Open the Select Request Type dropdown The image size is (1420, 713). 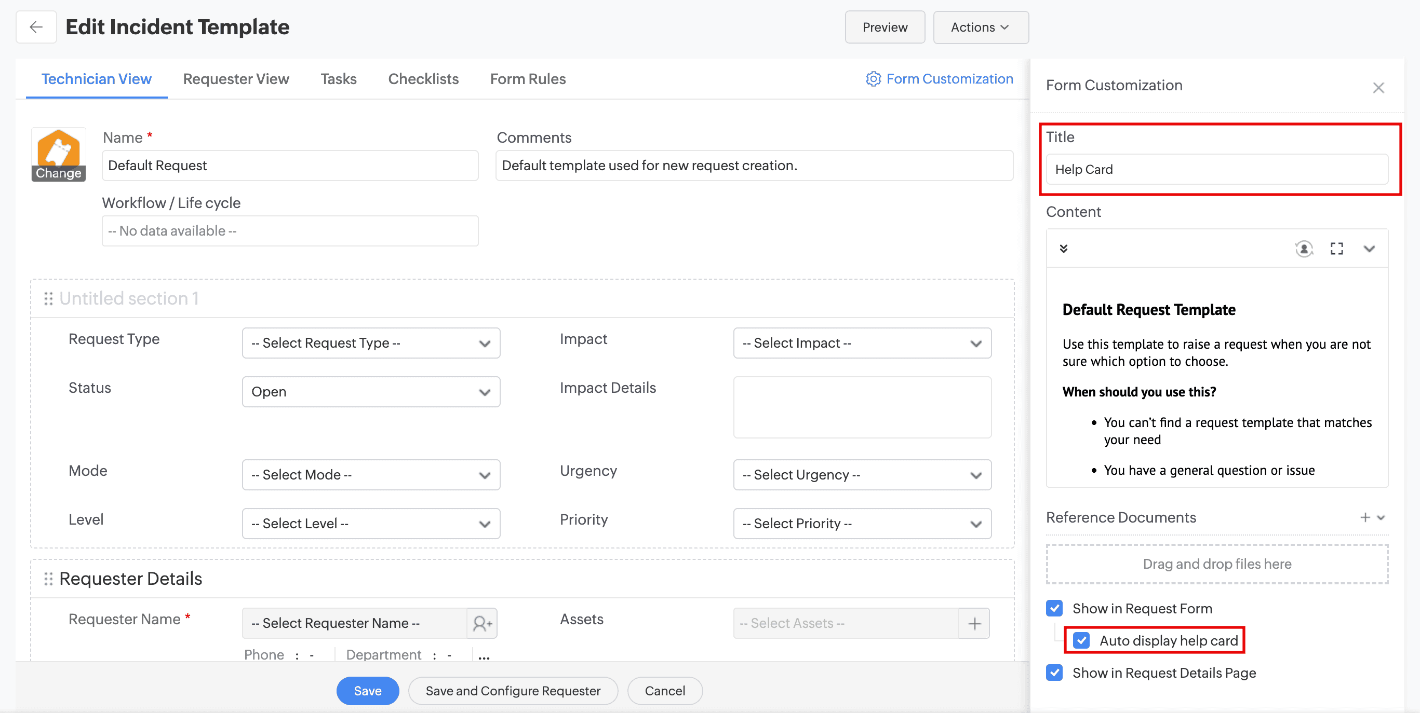[x=371, y=343]
